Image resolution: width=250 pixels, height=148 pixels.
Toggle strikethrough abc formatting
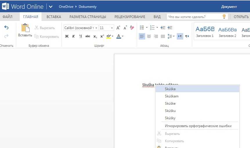[x=88, y=36]
